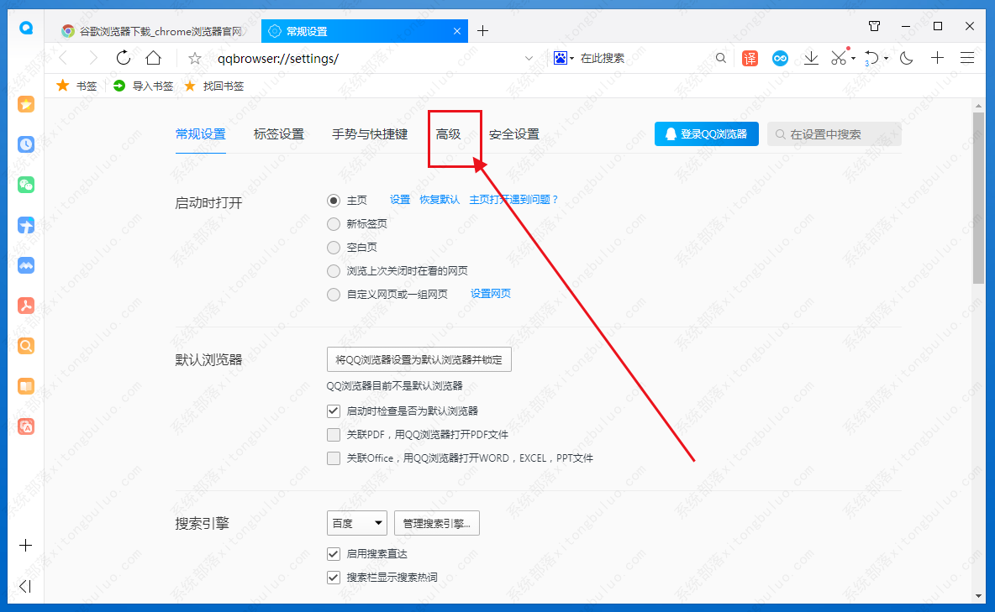Expand the address bar history dropdown arrow
The image size is (995, 612).
tap(529, 59)
